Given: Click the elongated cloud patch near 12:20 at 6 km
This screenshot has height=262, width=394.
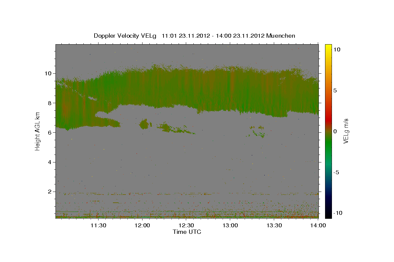Looking at the screenshot, I should (176, 128).
